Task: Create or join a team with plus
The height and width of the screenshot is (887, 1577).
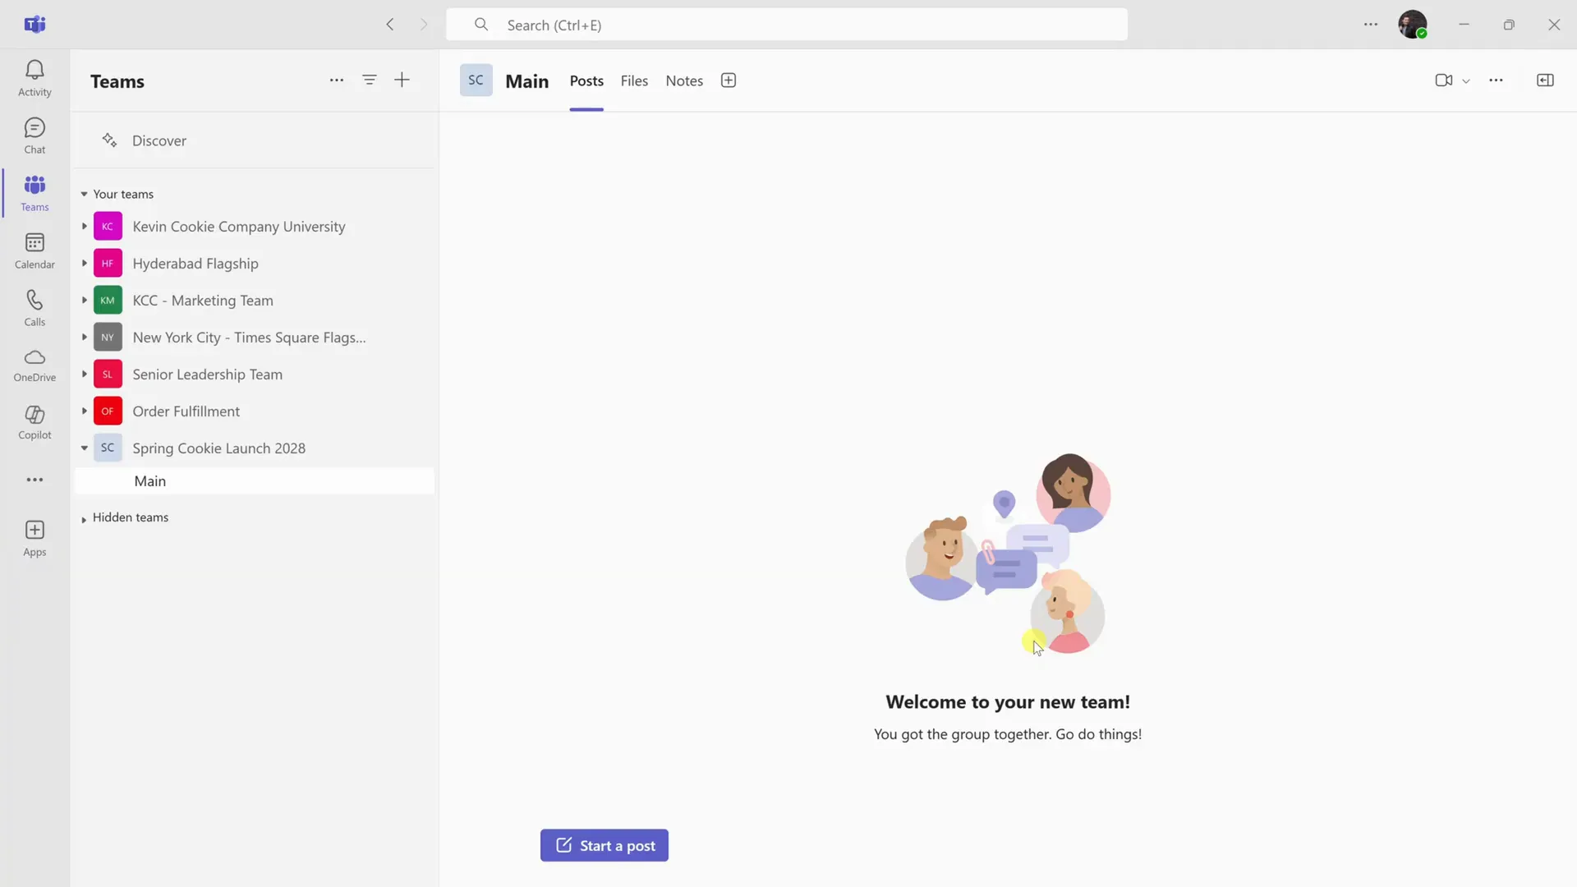Action: (x=402, y=80)
